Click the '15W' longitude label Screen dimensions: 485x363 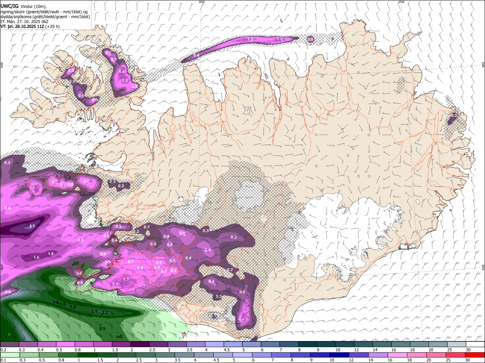(401, 2)
